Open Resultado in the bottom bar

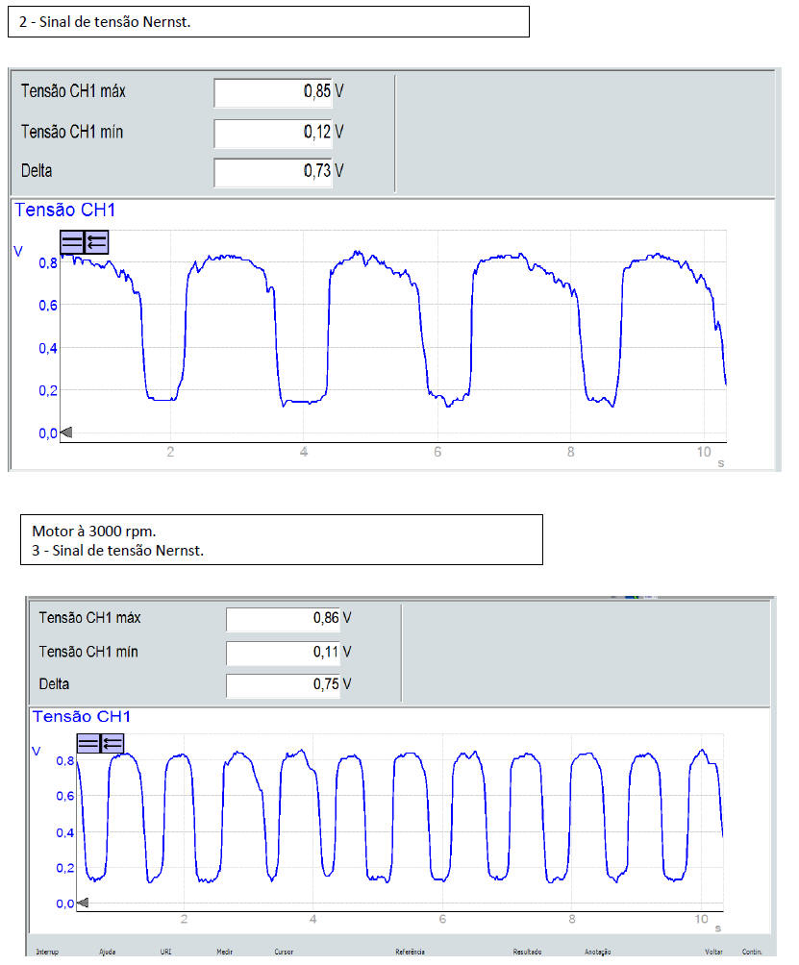(x=528, y=952)
